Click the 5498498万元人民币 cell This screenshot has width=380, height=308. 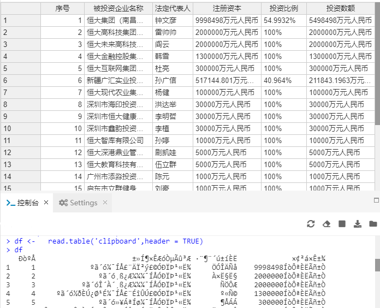click(341, 20)
